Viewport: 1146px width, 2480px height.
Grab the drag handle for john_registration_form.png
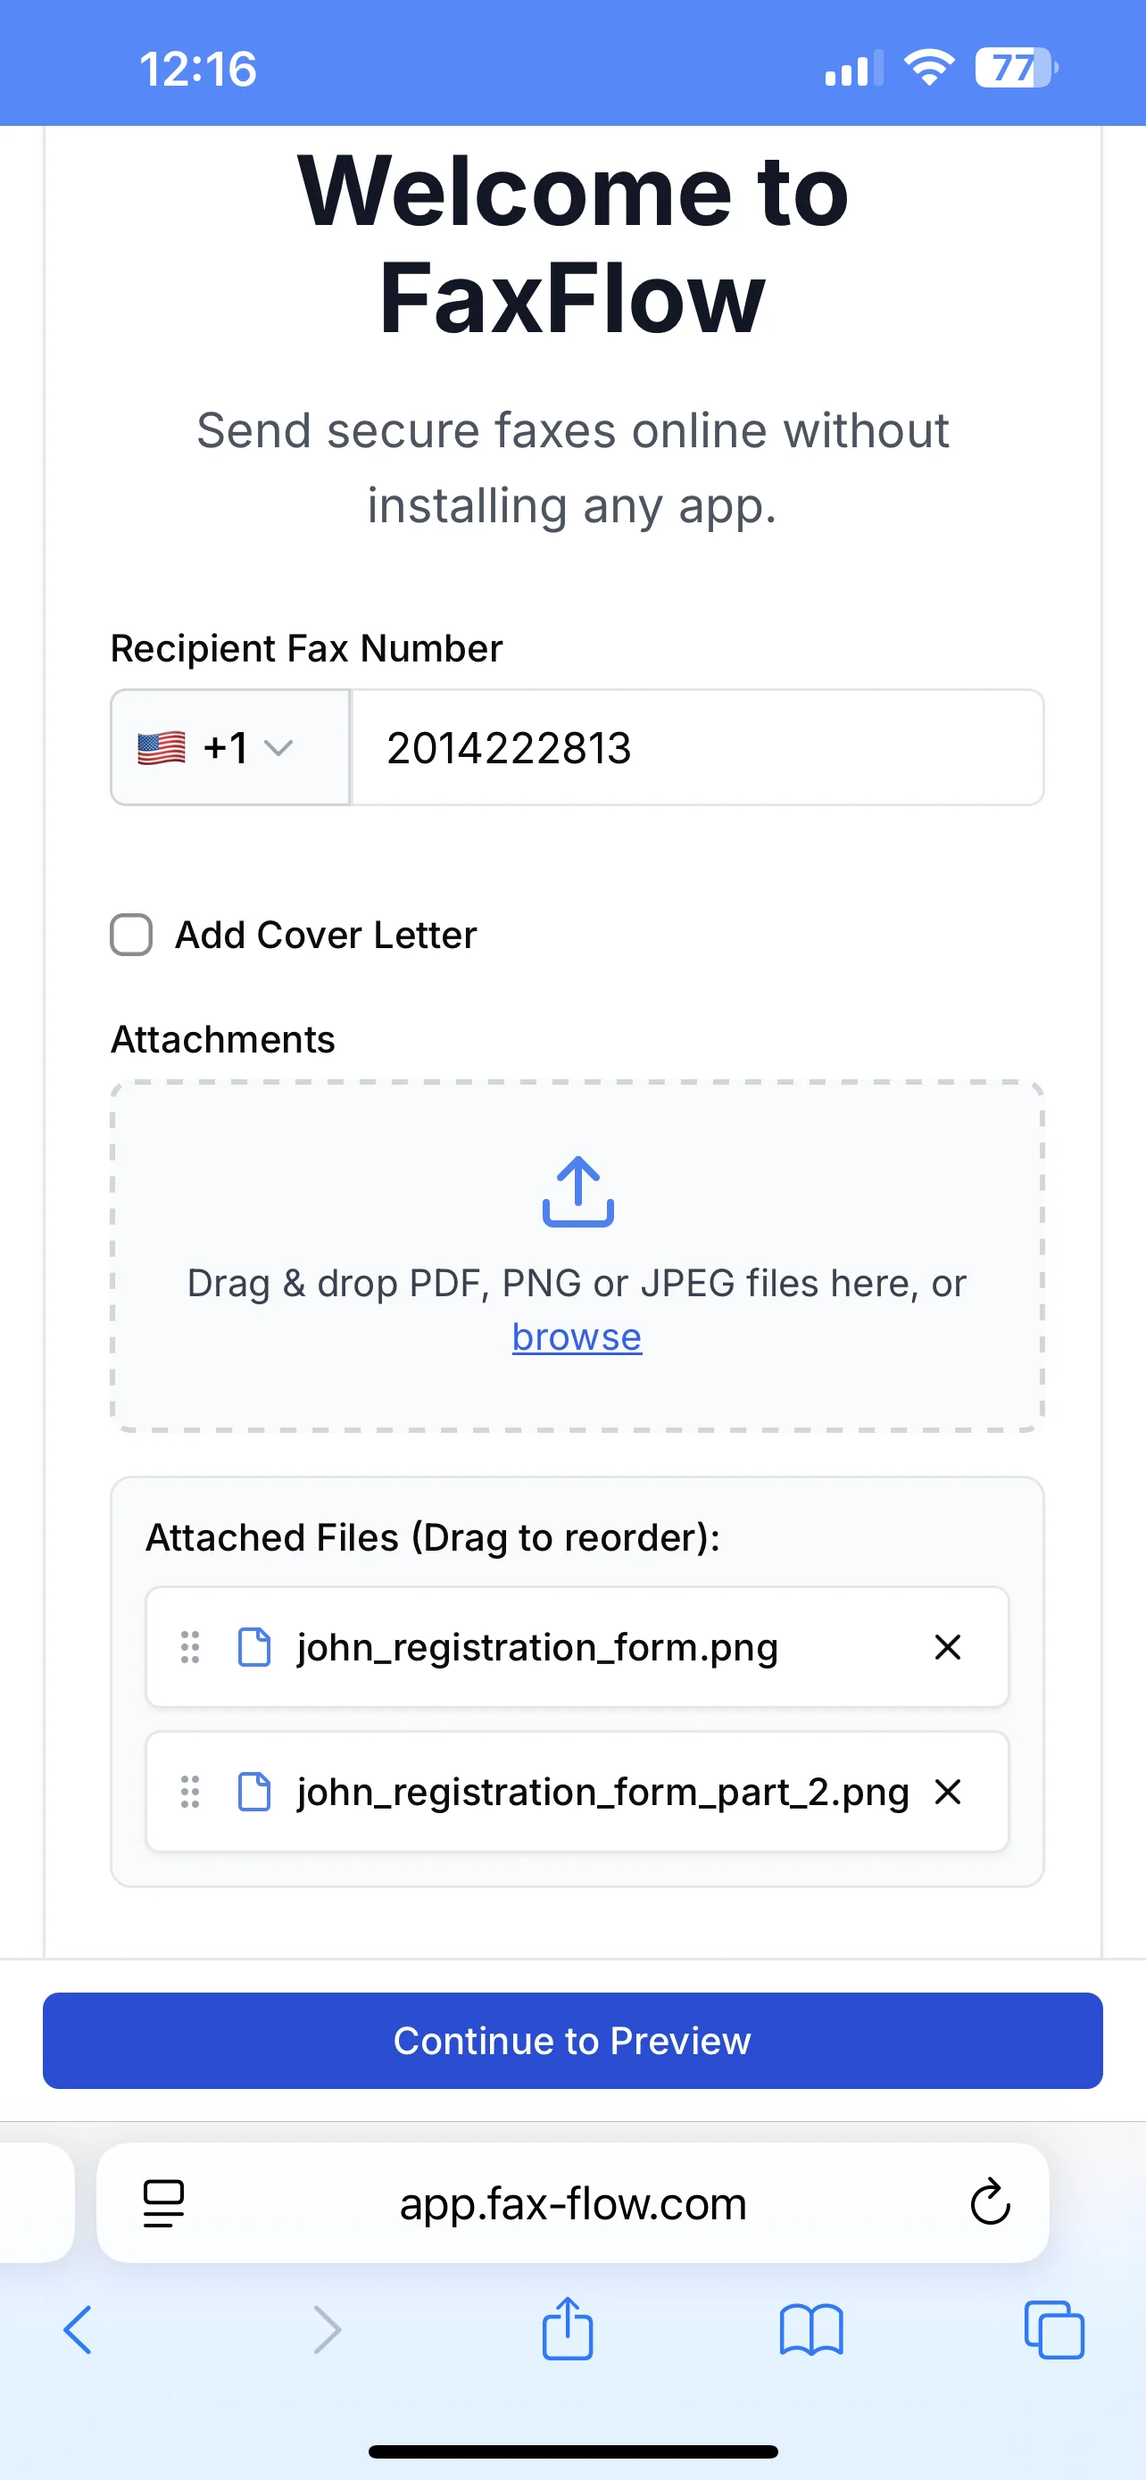[x=188, y=1646]
